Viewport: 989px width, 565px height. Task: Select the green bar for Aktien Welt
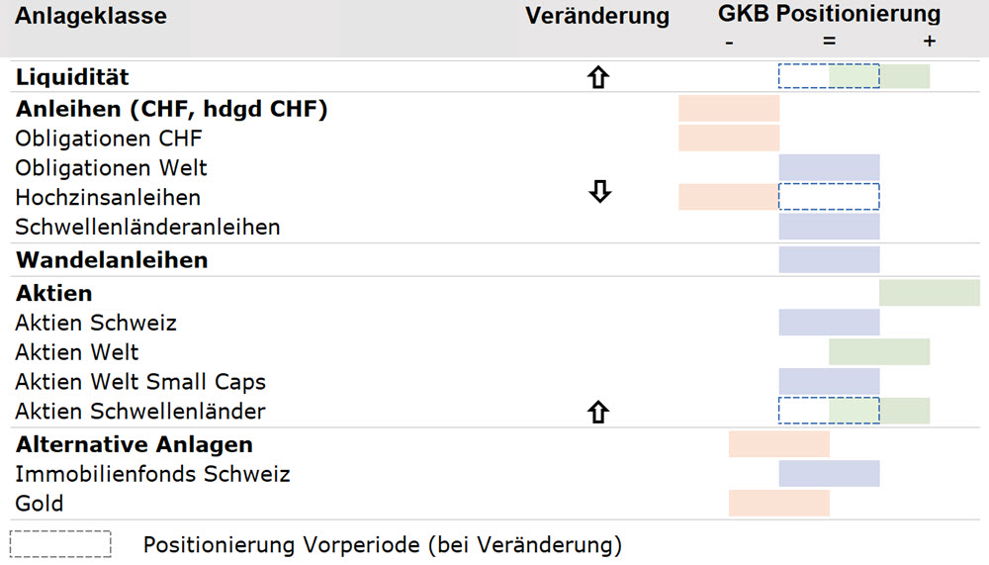[879, 351]
